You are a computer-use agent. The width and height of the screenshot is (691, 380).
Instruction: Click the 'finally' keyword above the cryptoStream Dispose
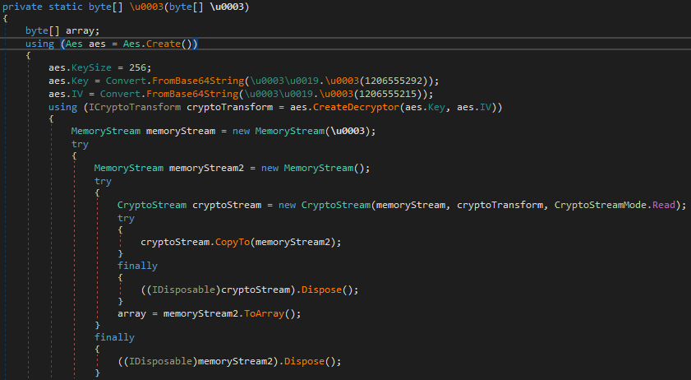pyautogui.click(x=137, y=266)
